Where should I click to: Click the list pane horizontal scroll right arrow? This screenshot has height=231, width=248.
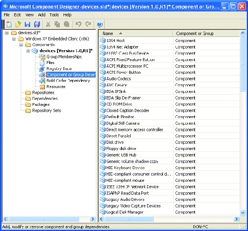237,219
